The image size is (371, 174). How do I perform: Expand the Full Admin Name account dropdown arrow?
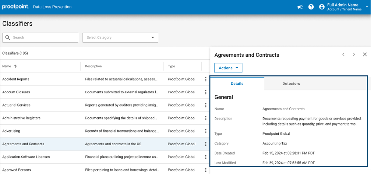367,7
